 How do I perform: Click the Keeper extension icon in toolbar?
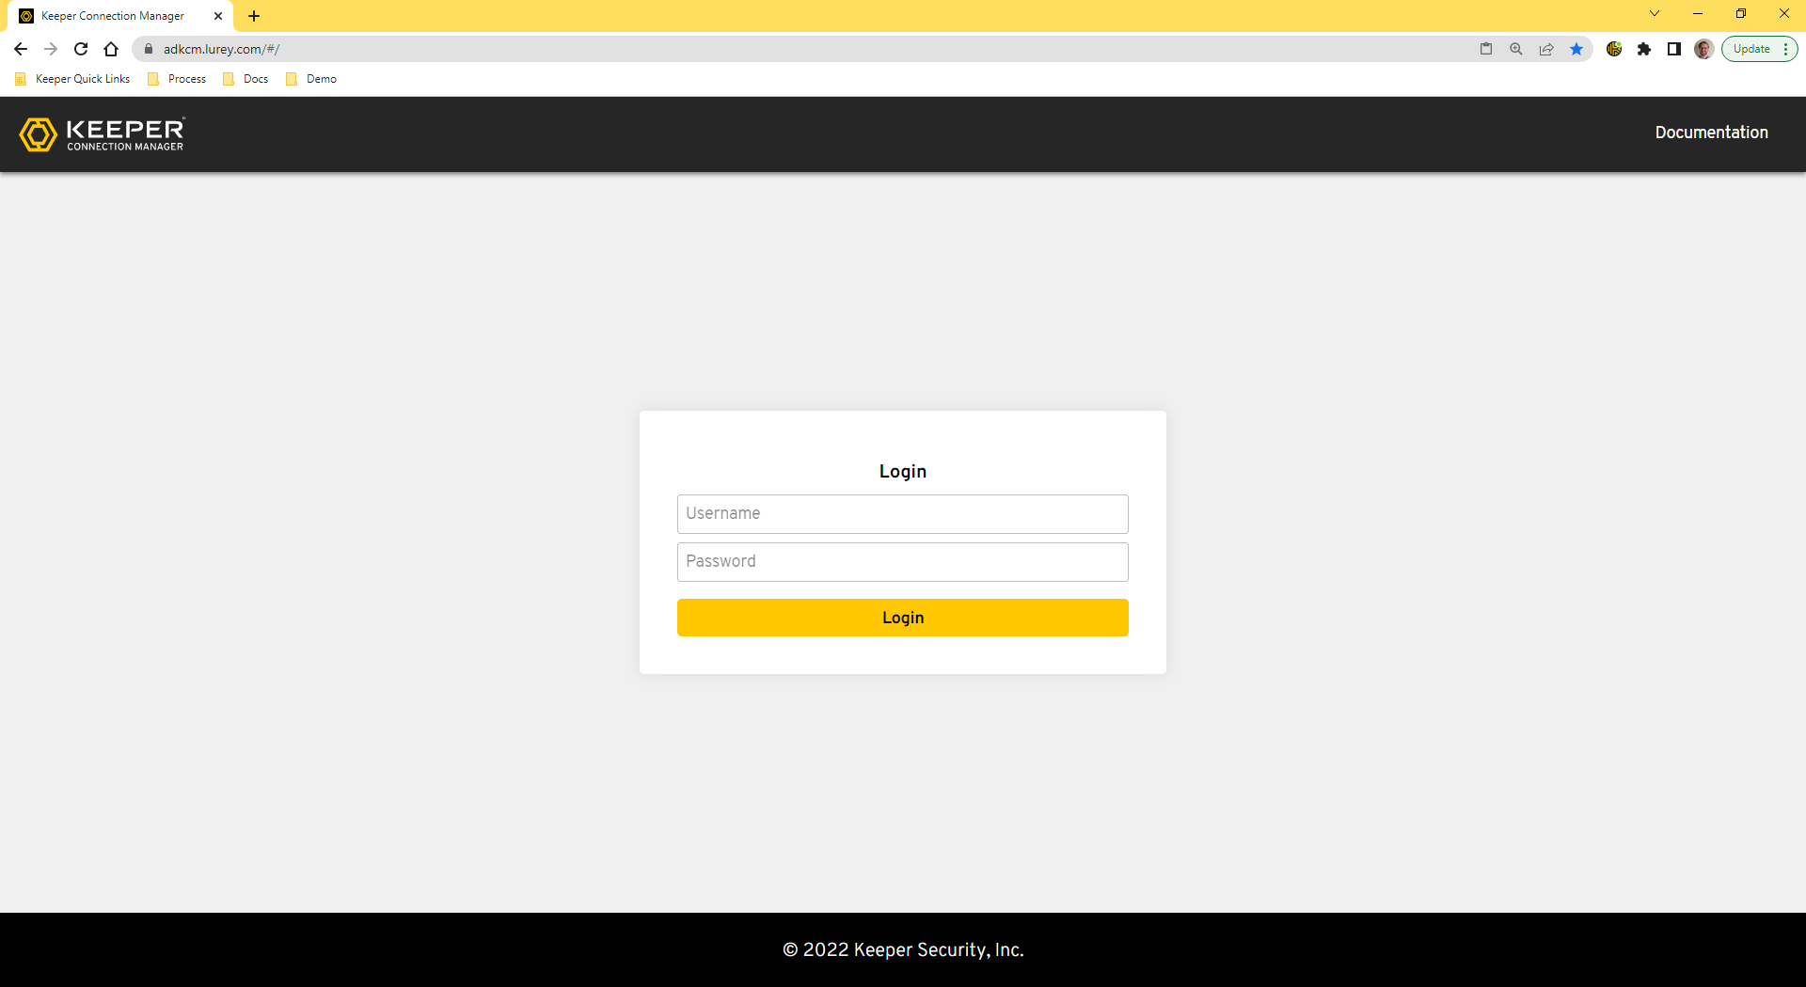pos(1614,49)
